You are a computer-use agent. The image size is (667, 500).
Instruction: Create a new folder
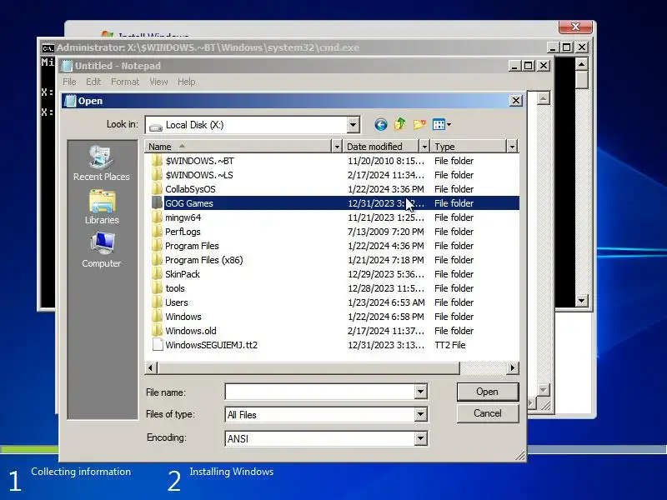419,124
